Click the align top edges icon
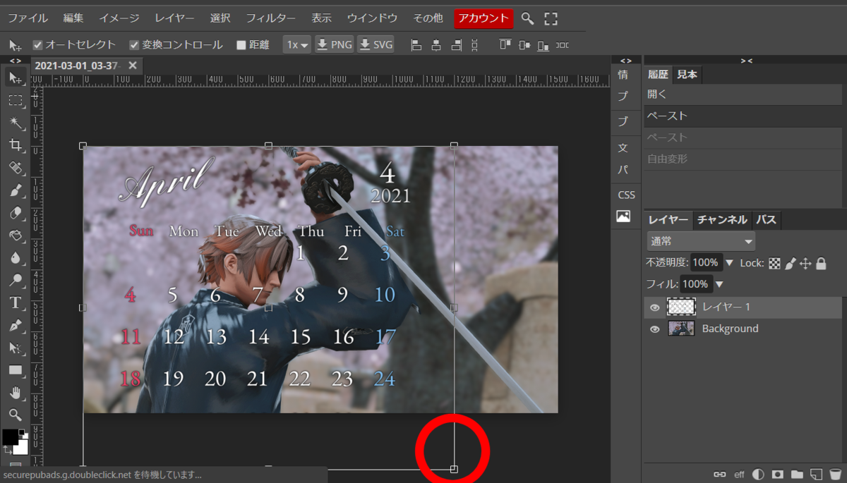Screen dimensions: 847x483 (x=505, y=45)
